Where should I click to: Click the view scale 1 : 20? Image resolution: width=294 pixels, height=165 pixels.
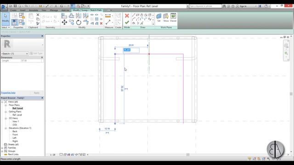tap(53, 155)
